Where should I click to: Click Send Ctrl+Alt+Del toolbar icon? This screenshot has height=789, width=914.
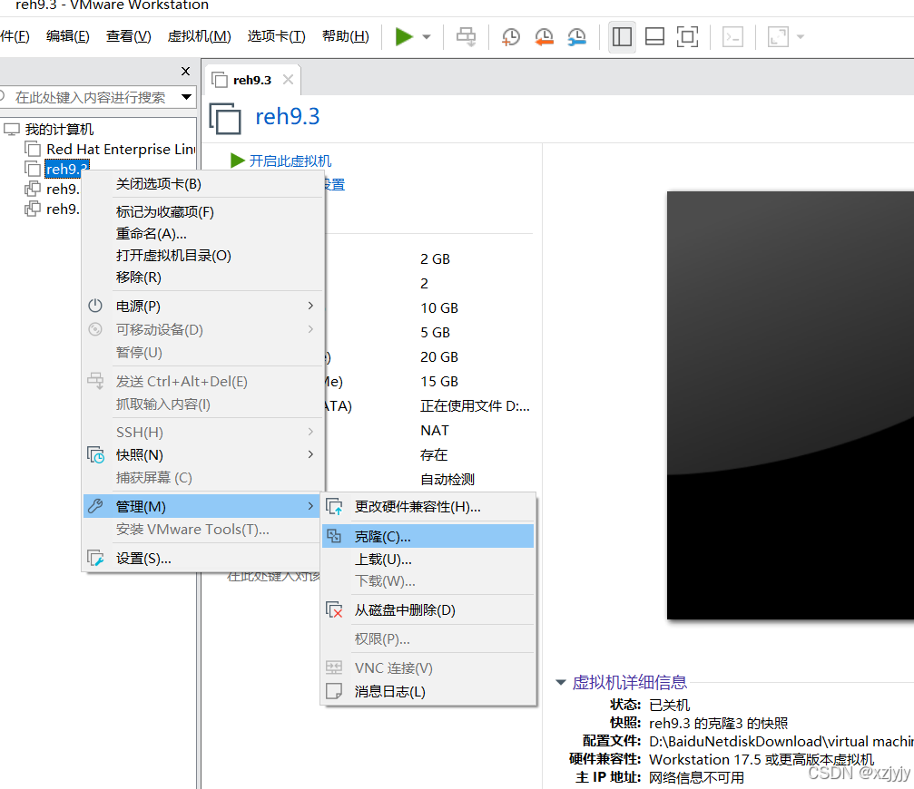pos(466,36)
